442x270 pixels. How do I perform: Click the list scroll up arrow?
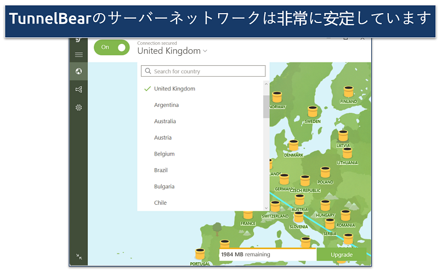click(x=266, y=84)
